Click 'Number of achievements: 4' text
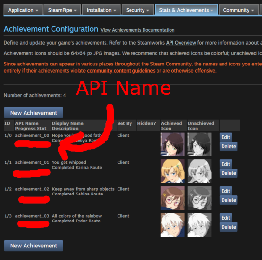 point(35,96)
